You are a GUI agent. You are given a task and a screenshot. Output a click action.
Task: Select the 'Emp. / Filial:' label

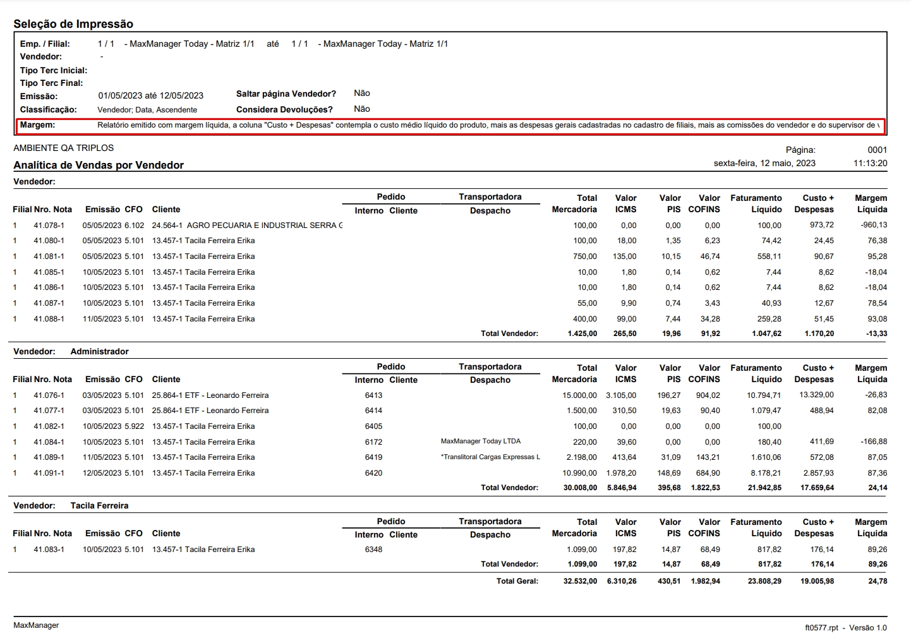45,44
